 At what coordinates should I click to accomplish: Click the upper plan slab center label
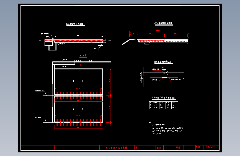pos(78,81)
